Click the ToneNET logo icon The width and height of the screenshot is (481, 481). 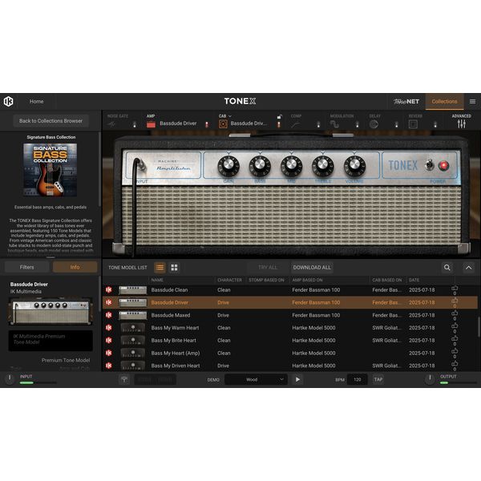(x=406, y=102)
